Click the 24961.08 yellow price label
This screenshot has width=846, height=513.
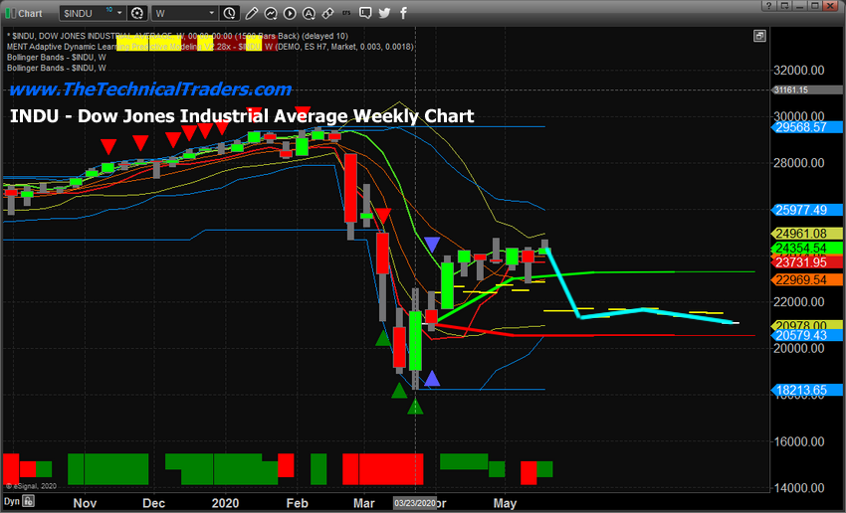tap(806, 234)
